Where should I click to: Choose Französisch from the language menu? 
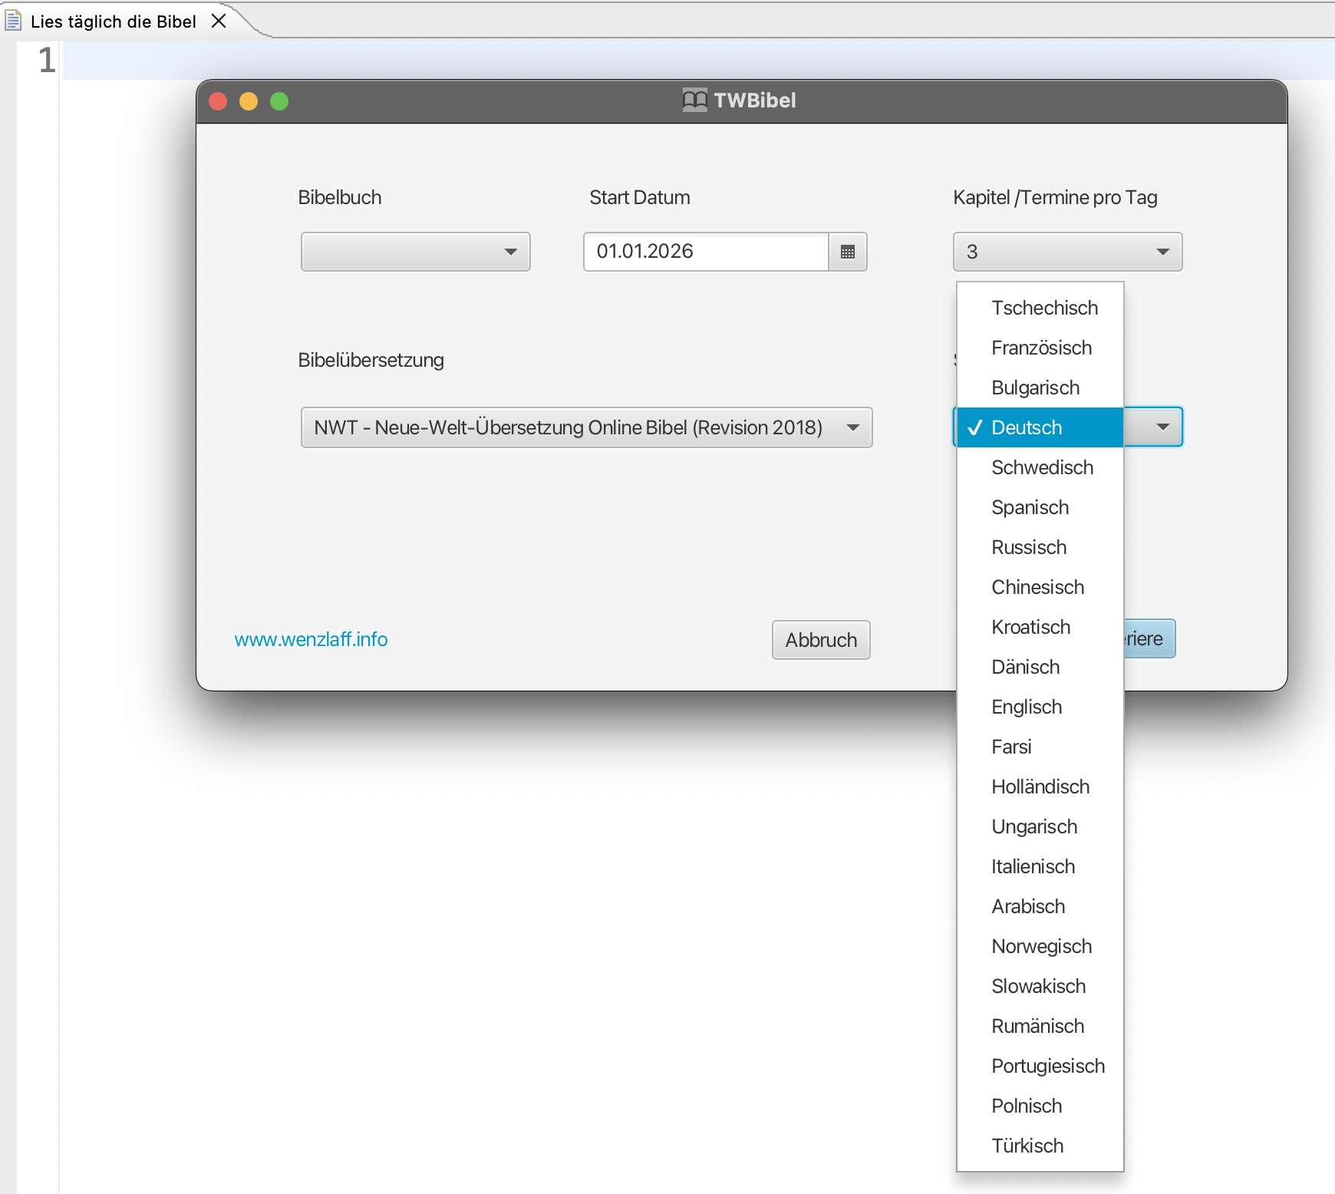point(1041,348)
